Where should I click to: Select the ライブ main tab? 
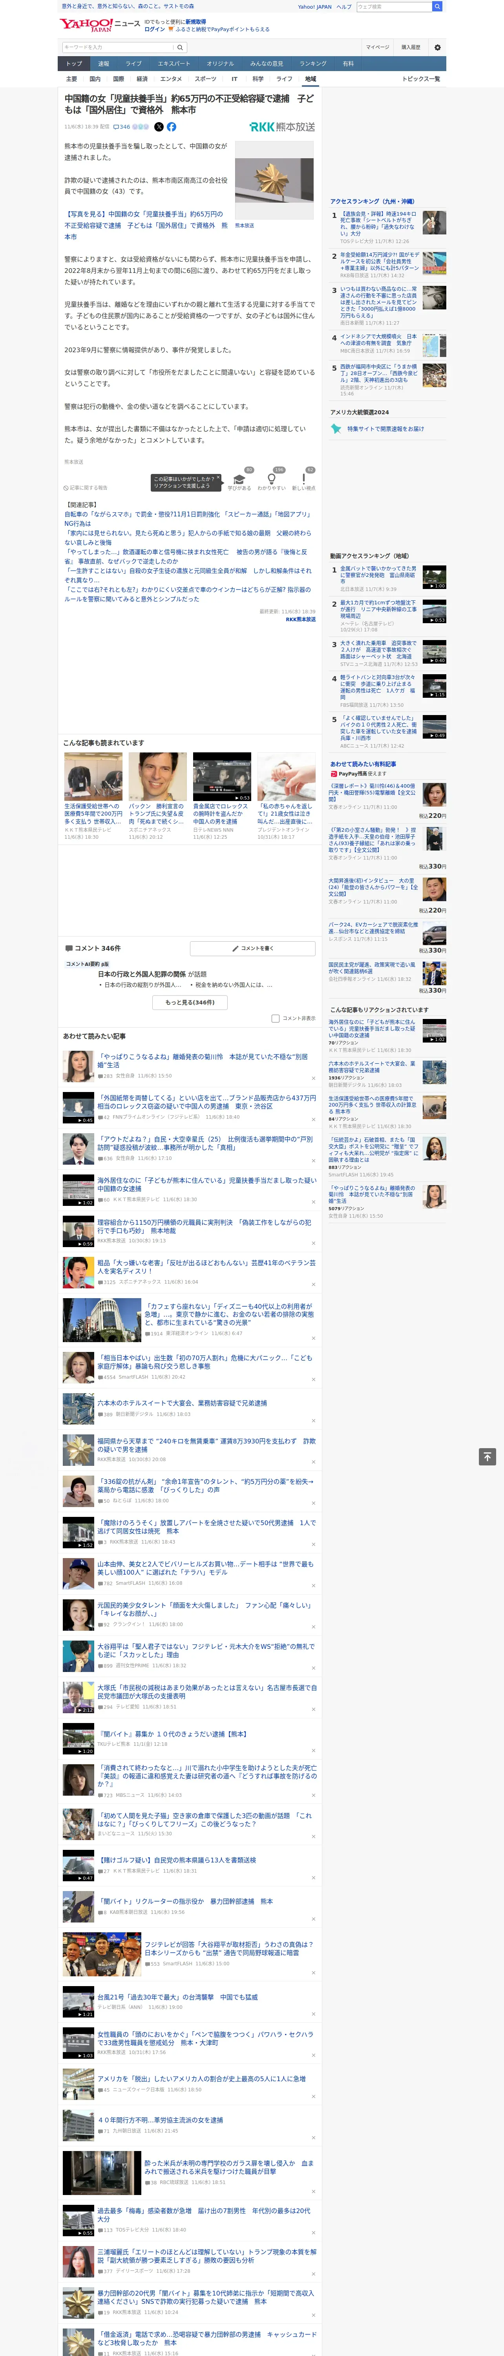click(133, 64)
